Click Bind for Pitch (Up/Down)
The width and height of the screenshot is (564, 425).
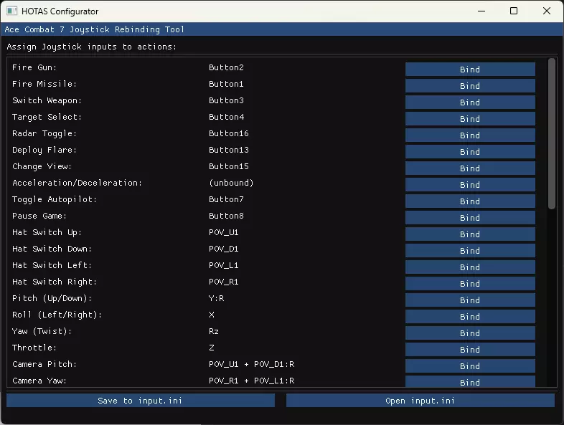[470, 301]
